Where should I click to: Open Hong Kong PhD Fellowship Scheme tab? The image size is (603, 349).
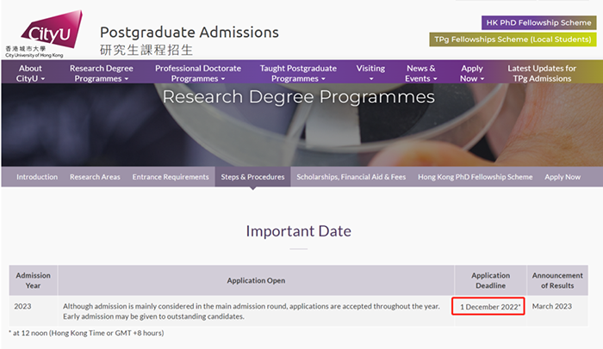475,177
